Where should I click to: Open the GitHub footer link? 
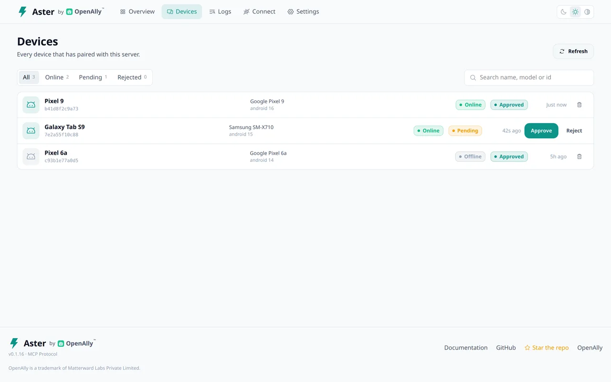(506, 348)
